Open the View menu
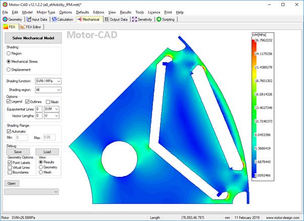304x221 pixels. click(112, 12)
